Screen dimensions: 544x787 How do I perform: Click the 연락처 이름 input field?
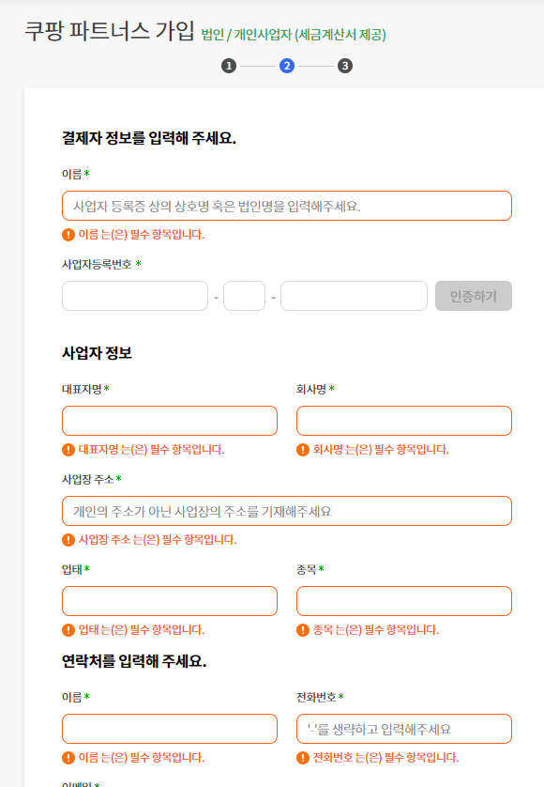pos(170,729)
